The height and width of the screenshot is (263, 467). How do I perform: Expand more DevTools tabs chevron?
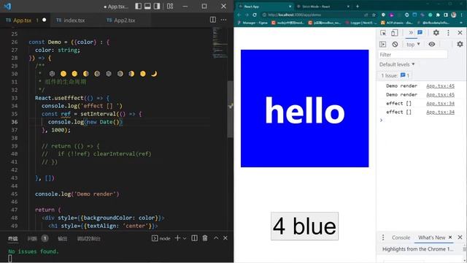pyautogui.click(x=411, y=32)
